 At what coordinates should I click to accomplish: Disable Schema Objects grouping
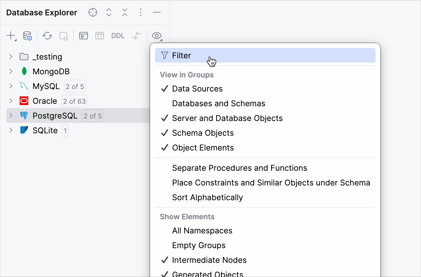tap(203, 133)
